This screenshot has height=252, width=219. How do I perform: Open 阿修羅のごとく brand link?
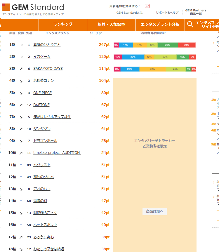coord(45,213)
